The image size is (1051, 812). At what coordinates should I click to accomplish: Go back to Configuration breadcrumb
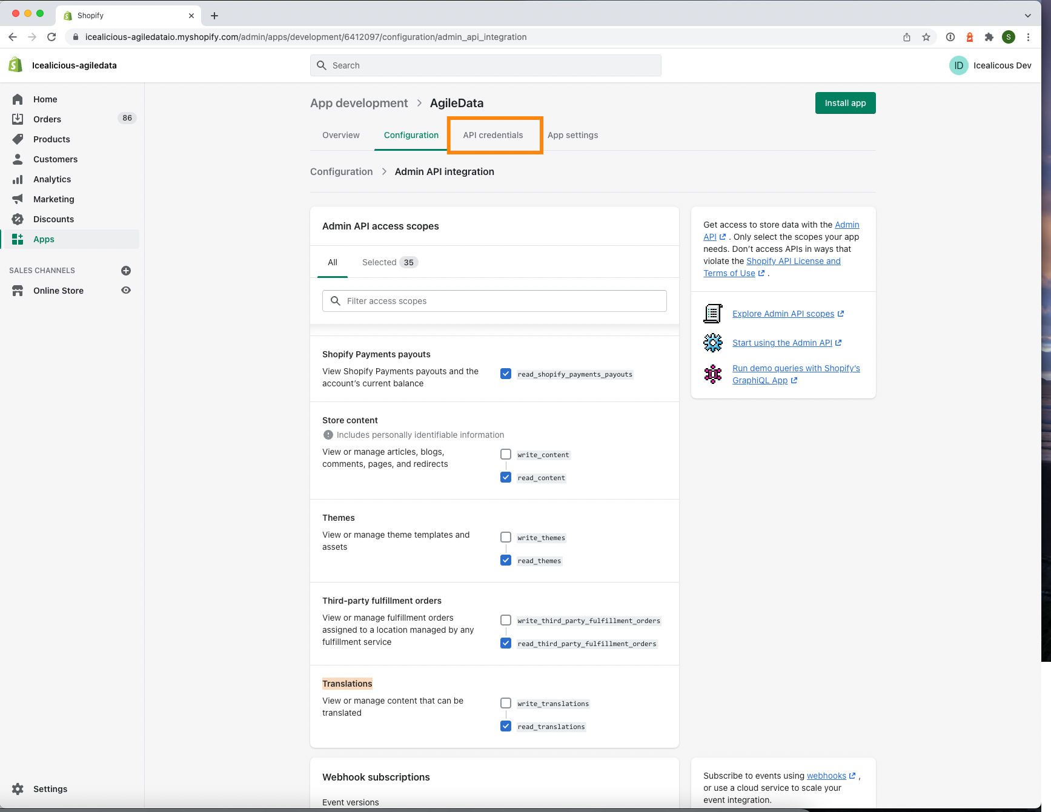[341, 172]
